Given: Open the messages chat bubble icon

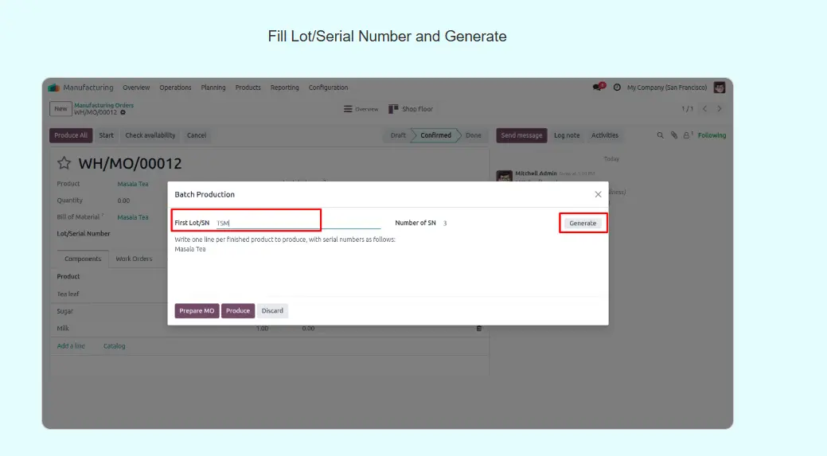Looking at the screenshot, I should tap(597, 88).
